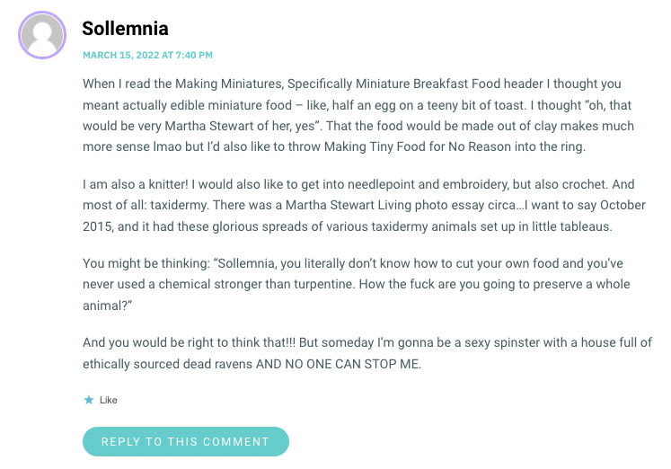Click the paragraph starting "And you would be right"
This screenshot has width=671, height=469.
(367, 353)
